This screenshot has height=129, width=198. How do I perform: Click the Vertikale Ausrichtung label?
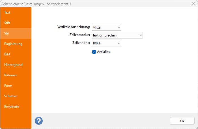tap(74, 27)
